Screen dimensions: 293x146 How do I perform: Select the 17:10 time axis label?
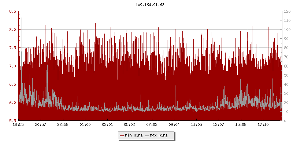point(263,125)
